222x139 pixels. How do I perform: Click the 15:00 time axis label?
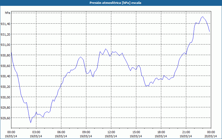pyautogui.click(x=136, y=132)
